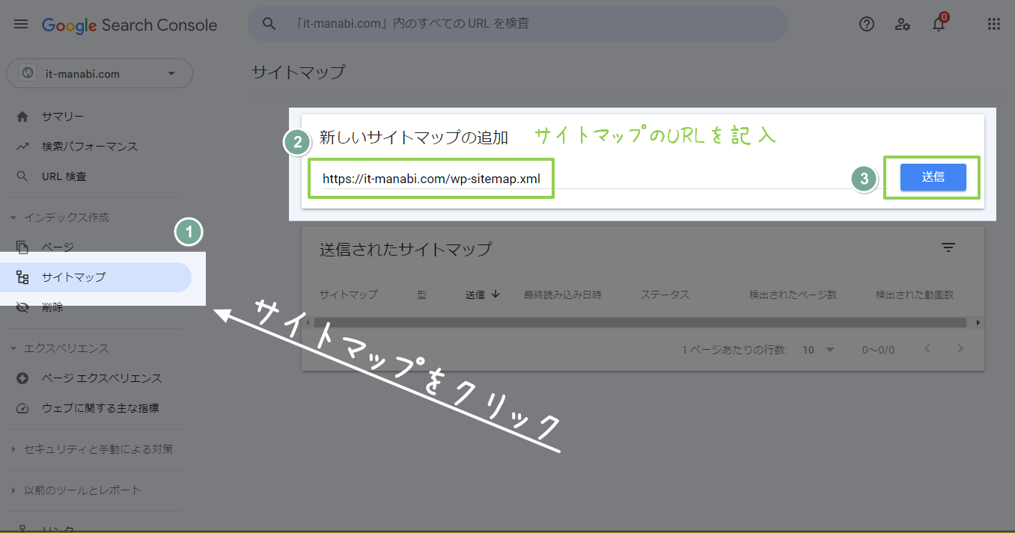Click the sitemap URL input field
The height and width of the screenshot is (533, 1015).
pos(431,178)
